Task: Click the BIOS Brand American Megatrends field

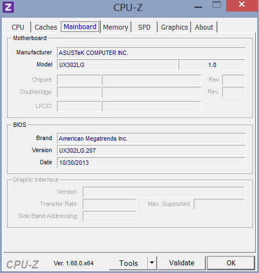Action: point(151,138)
